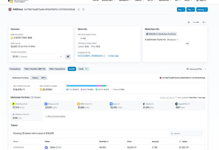Click the RobinHood chain icon
Viewport: 219px width, 150px height.
[x=14, y=104]
